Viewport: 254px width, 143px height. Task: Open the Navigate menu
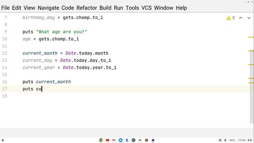click(48, 8)
